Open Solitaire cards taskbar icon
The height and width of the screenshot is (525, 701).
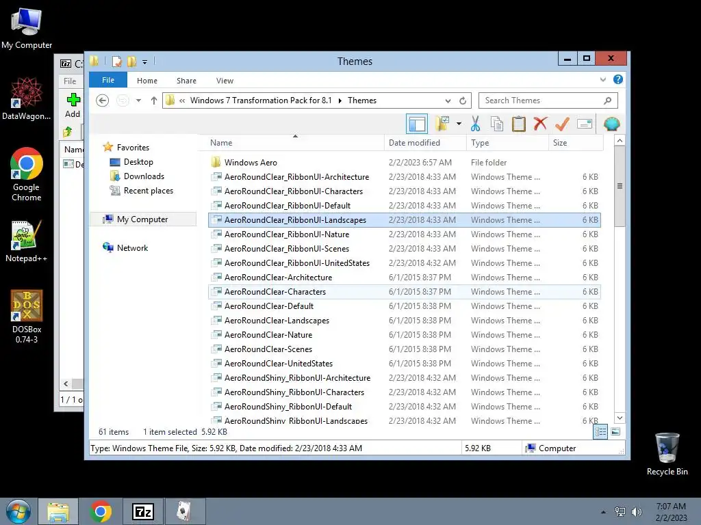click(184, 511)
